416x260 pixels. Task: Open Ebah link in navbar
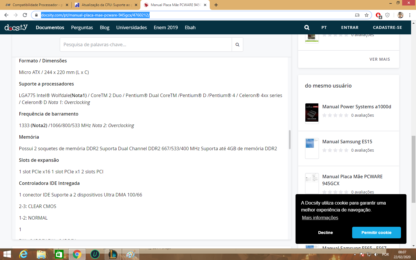tap(190, 27)
